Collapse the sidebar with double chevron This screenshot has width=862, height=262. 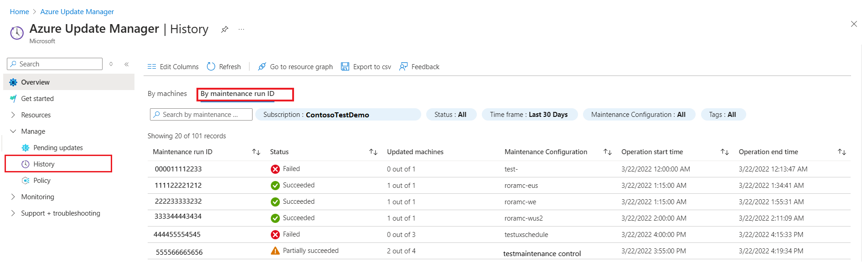pyautogui.click(x=127, y=64)
